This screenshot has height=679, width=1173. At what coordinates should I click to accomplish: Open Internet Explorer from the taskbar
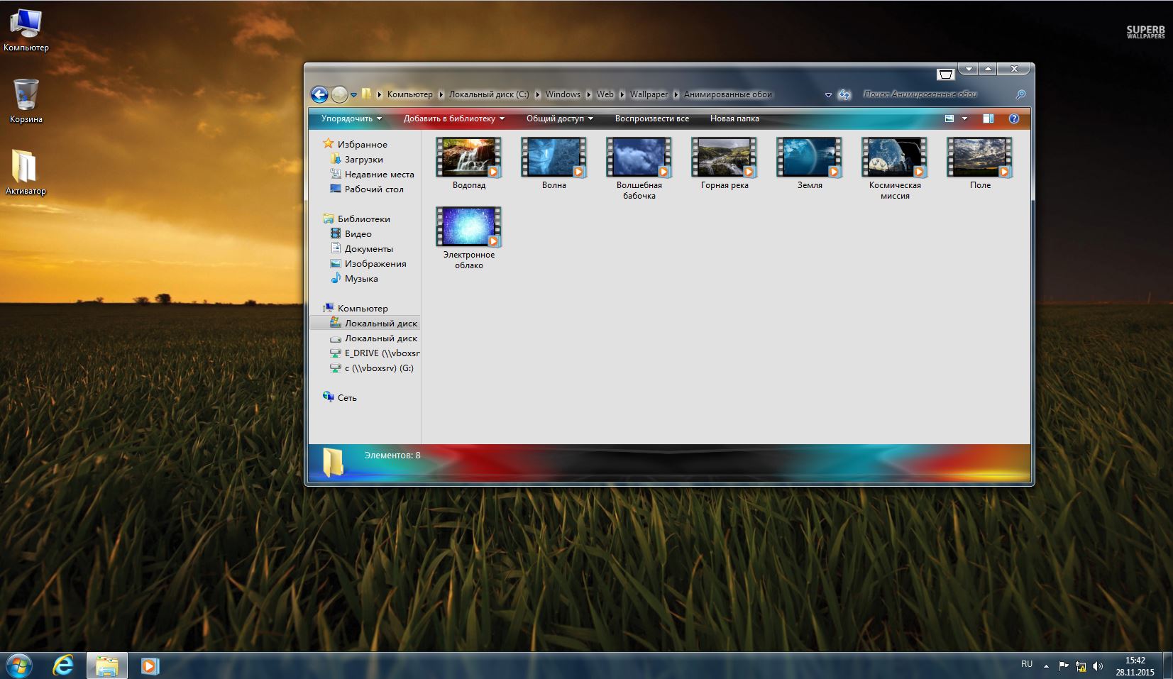[x=64, y=666]
